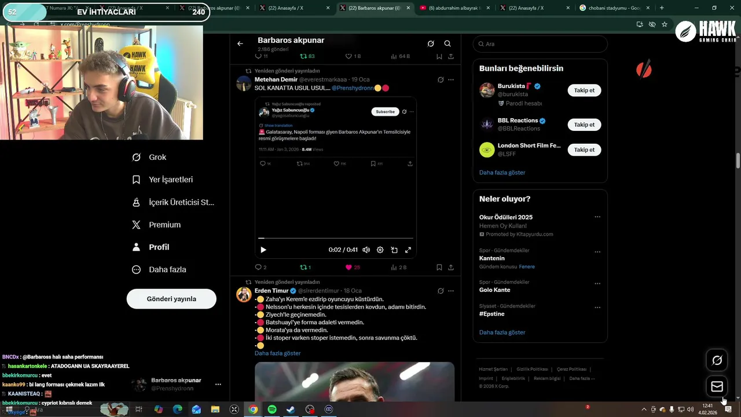This screenshot has height=417, width=741.
Task: Open more options on Erden Timur's post
Action: click(x=451, y=291)
